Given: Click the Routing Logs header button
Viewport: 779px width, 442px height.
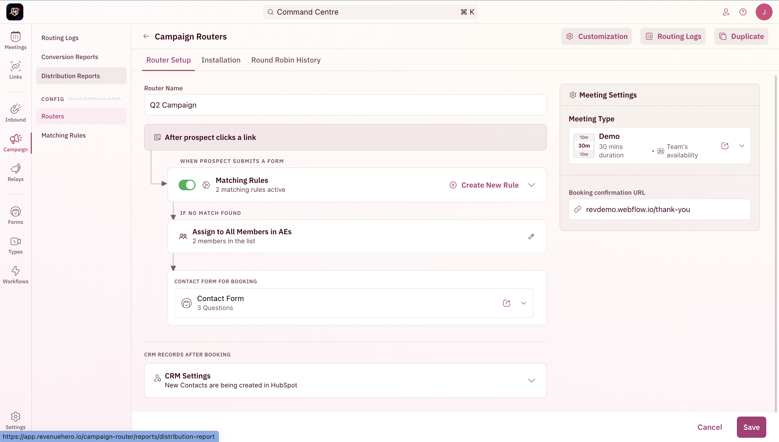Looking at the screenshot, I should [x=673, y=36].
